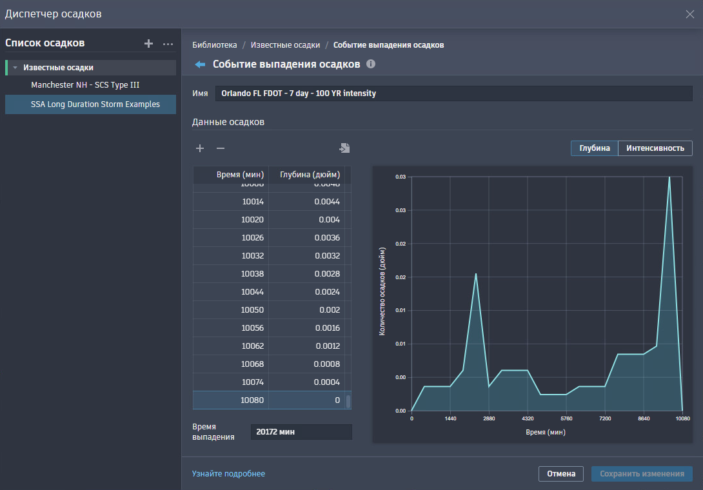Collapse the Известные осадки group
Screen dimensions: 703x490
(15, 68)
